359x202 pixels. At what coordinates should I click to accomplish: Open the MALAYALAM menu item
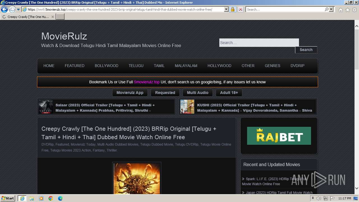[186, 66]
